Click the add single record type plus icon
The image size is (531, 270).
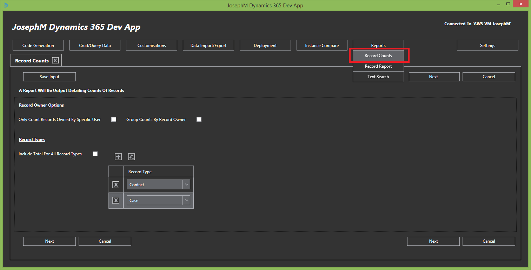118,157
